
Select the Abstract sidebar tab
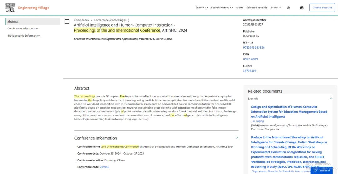[x=13, y=21]
